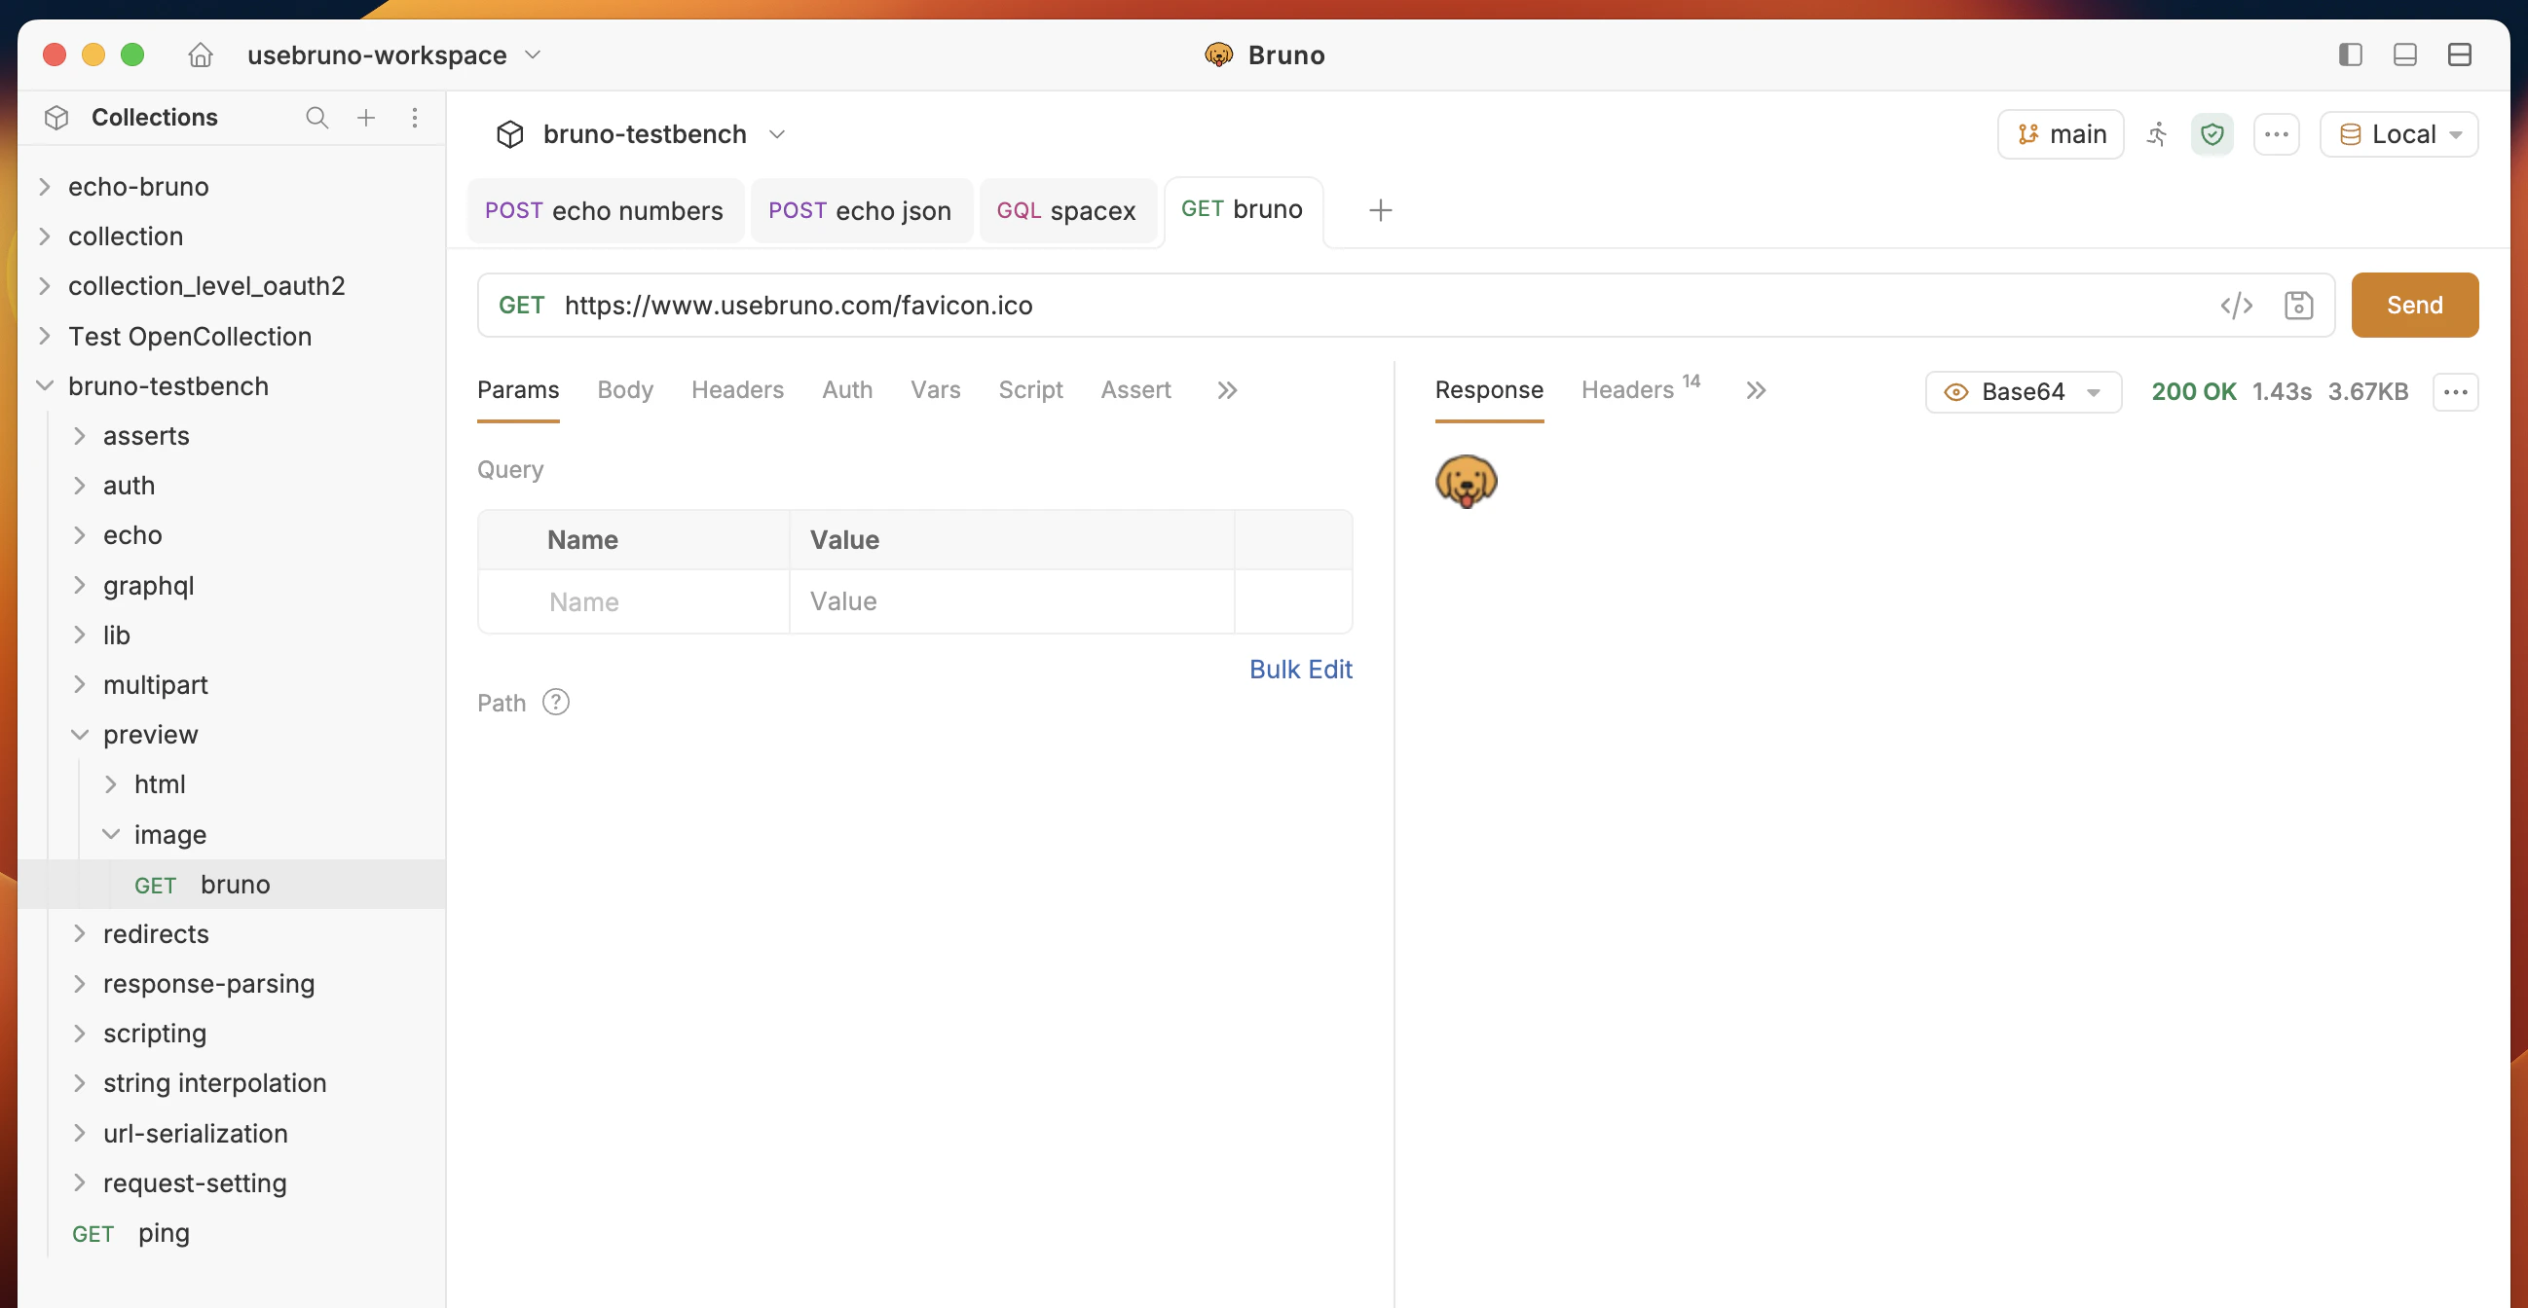
Task: Toggle the left sidebar panel icon
Action: [x=2350, y=54]
